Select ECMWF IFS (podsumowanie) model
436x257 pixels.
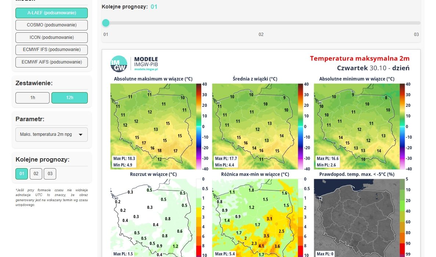point(51,50)
